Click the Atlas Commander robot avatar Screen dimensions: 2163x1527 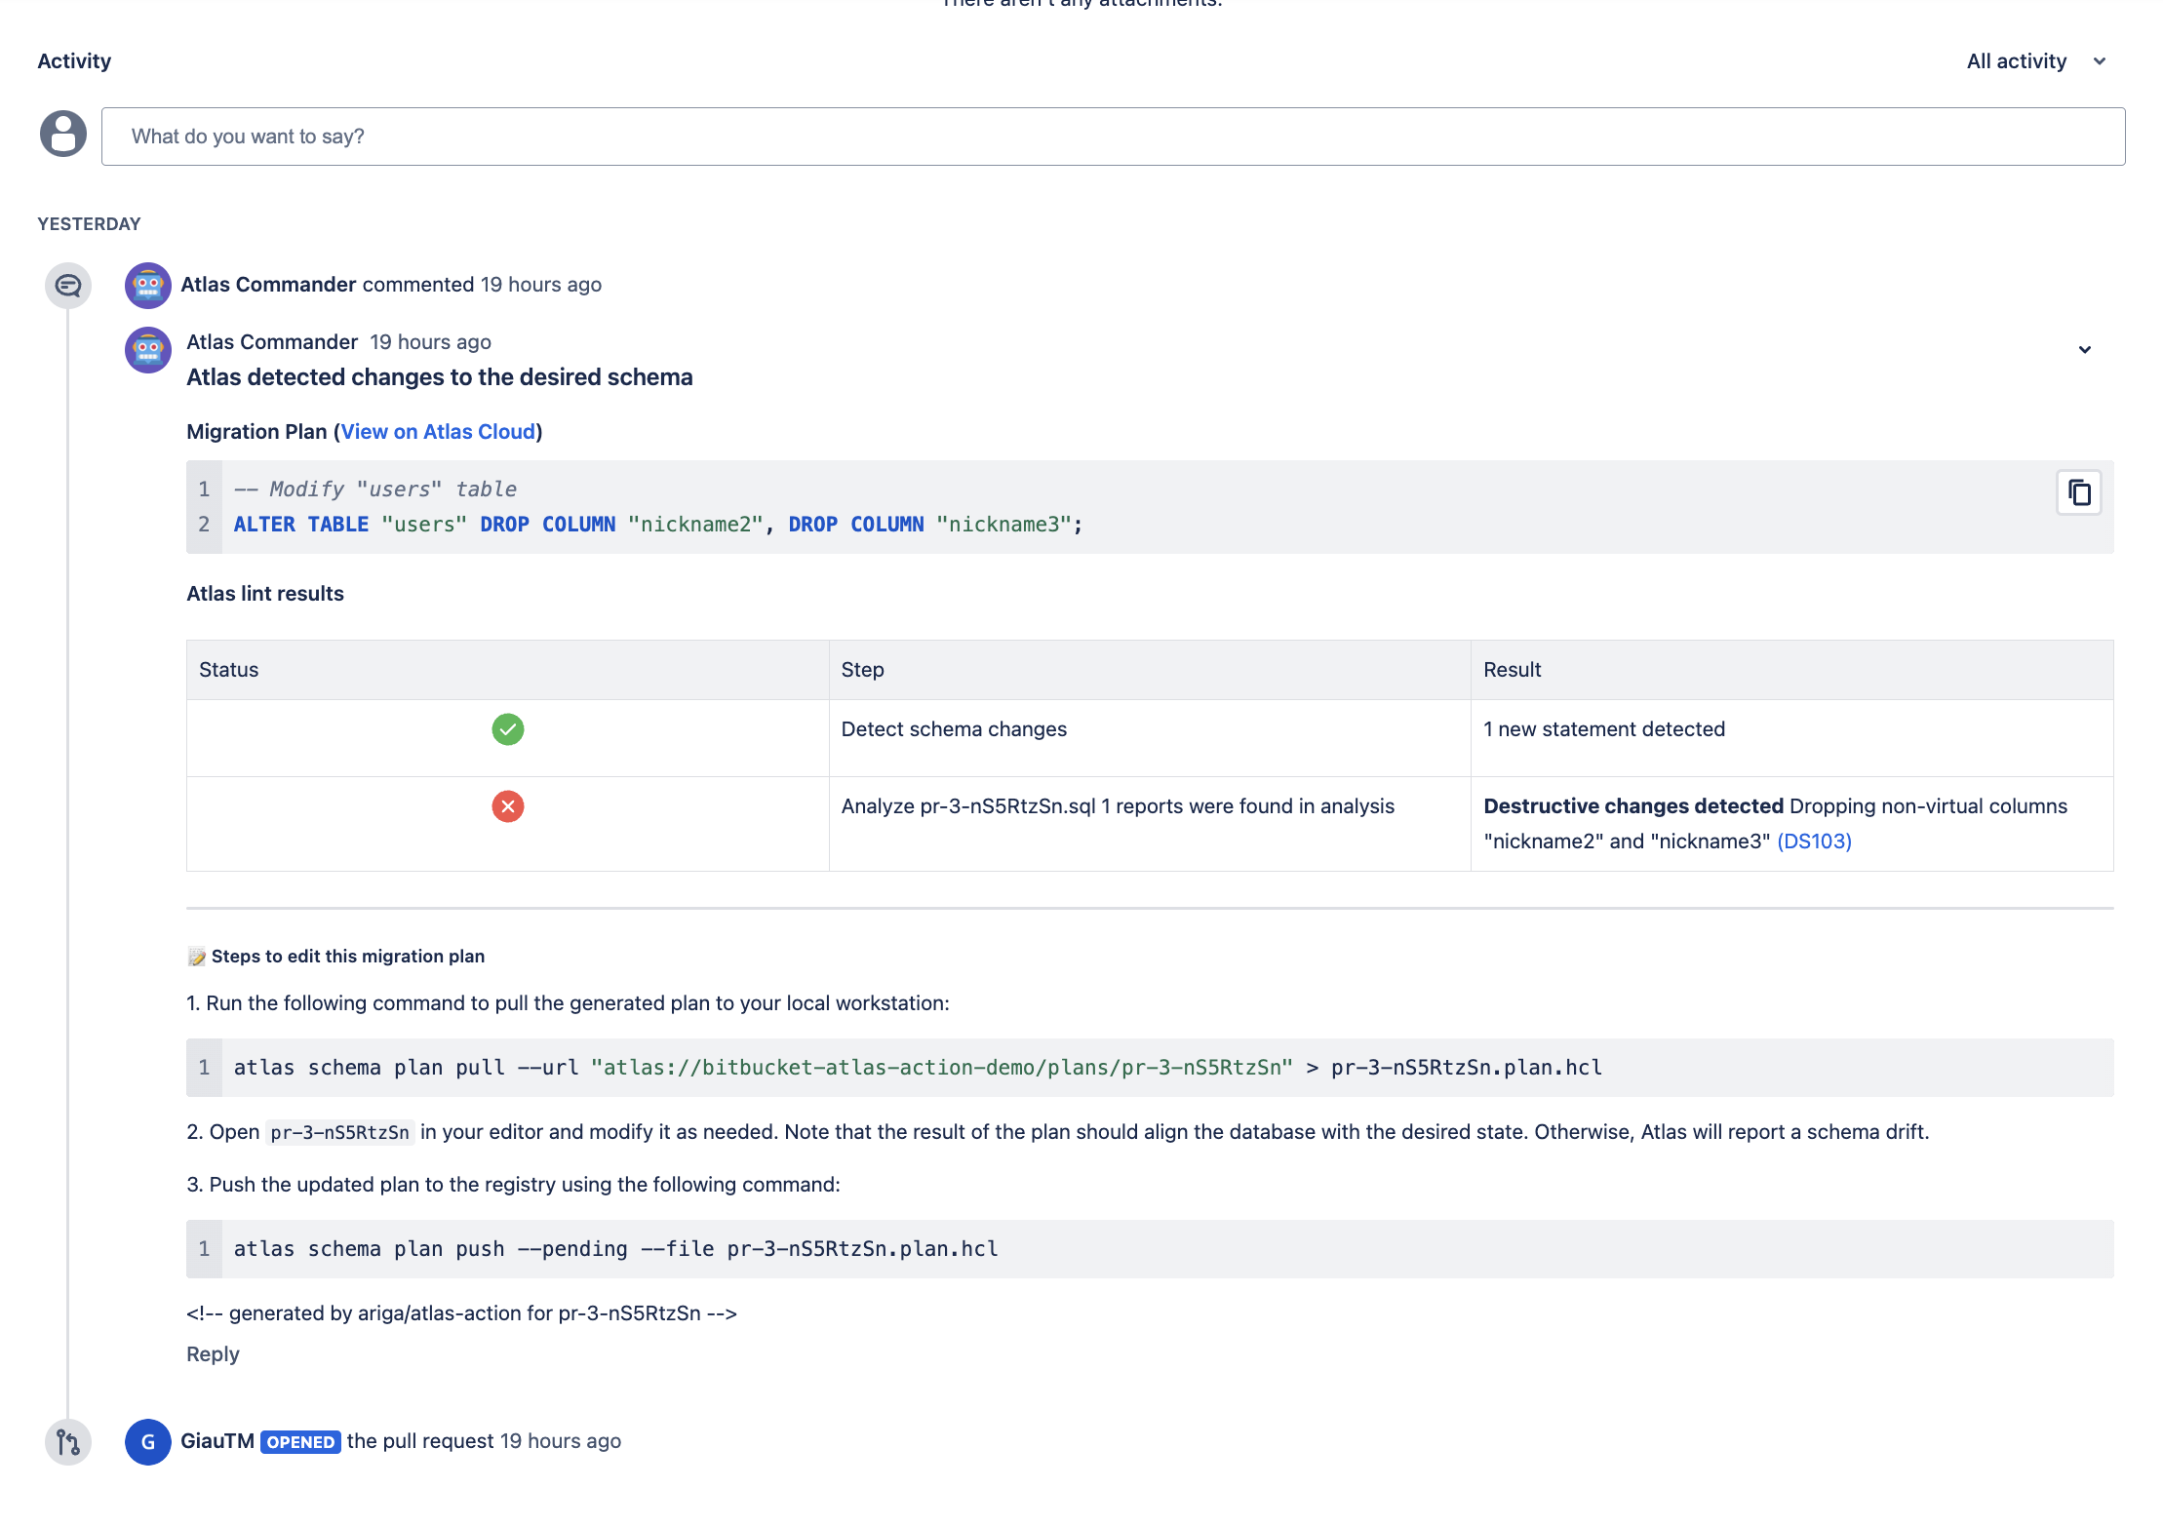pyautogui.click(x=147, y=285)
